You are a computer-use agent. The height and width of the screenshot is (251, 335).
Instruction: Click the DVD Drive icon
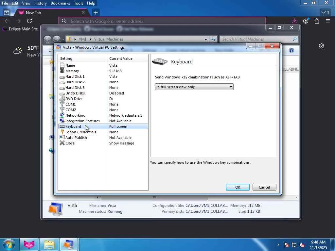click(x=62, y=99)
